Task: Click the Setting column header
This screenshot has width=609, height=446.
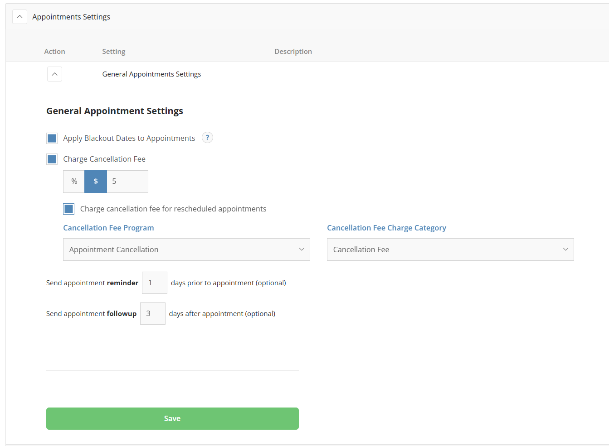Action: 113,51
